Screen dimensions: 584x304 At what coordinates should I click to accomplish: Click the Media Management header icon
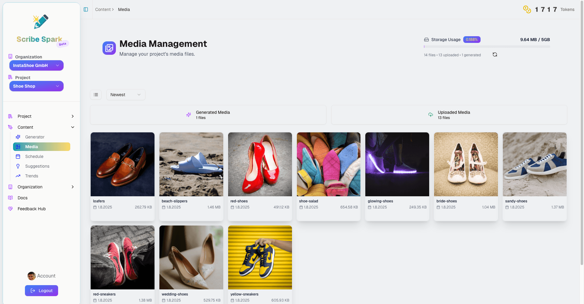(x=109, y=48)
